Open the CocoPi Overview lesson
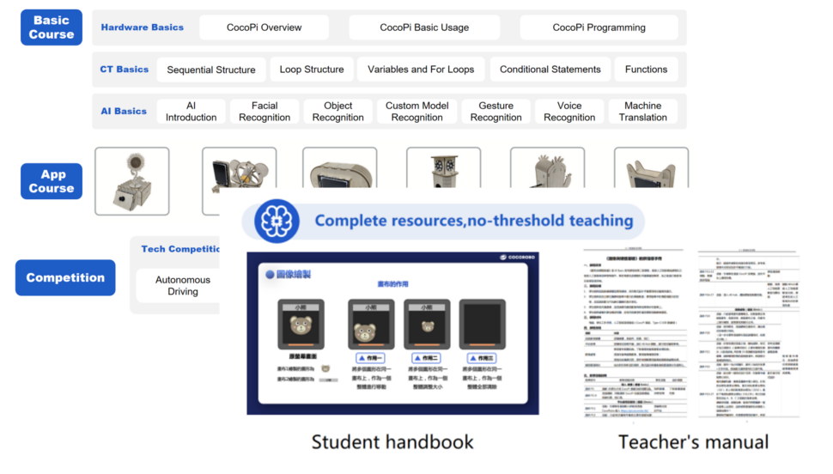 tap(264, 27)
